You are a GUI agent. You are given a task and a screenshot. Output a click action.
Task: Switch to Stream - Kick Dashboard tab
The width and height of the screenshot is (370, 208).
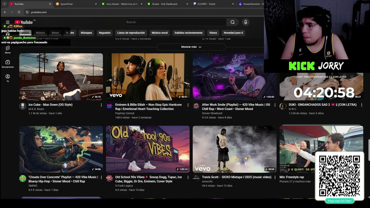[168, 4]
